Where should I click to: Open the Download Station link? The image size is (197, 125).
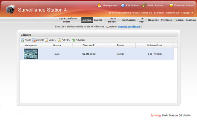[x=184, y=5]
